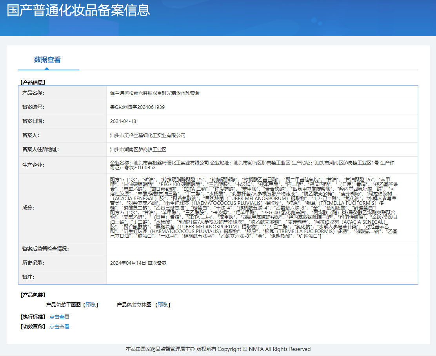Click the 备案人 company name value
This screenshot has width=436, height=356.
(147, 136)
